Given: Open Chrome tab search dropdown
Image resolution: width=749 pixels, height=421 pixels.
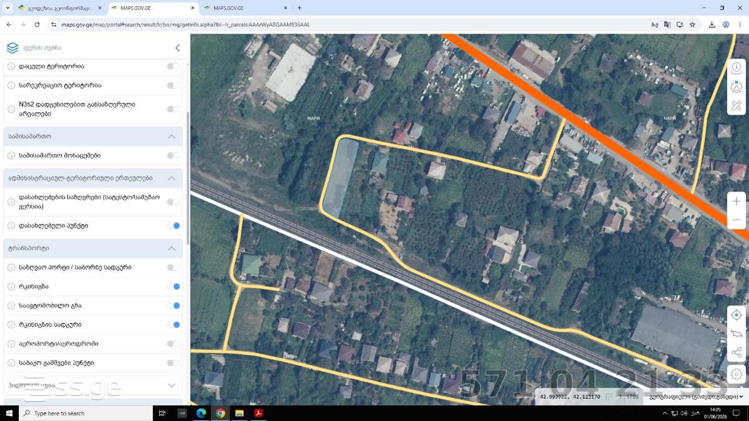Looking at the screenshot, I should click(8, 8).
